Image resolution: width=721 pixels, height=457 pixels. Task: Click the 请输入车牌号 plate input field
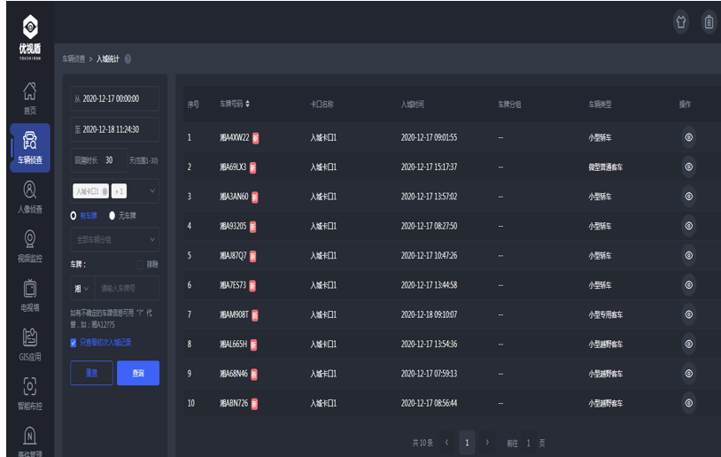pyautogui.click(x=127, y=288)
